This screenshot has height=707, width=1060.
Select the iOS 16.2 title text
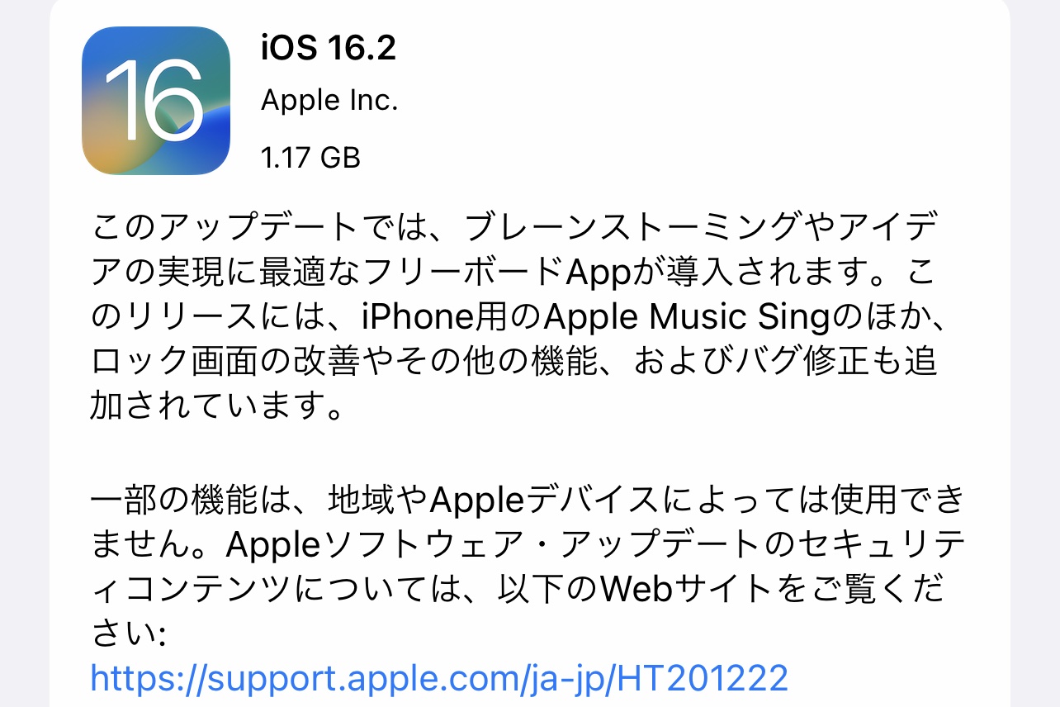(x=328, y=48)
